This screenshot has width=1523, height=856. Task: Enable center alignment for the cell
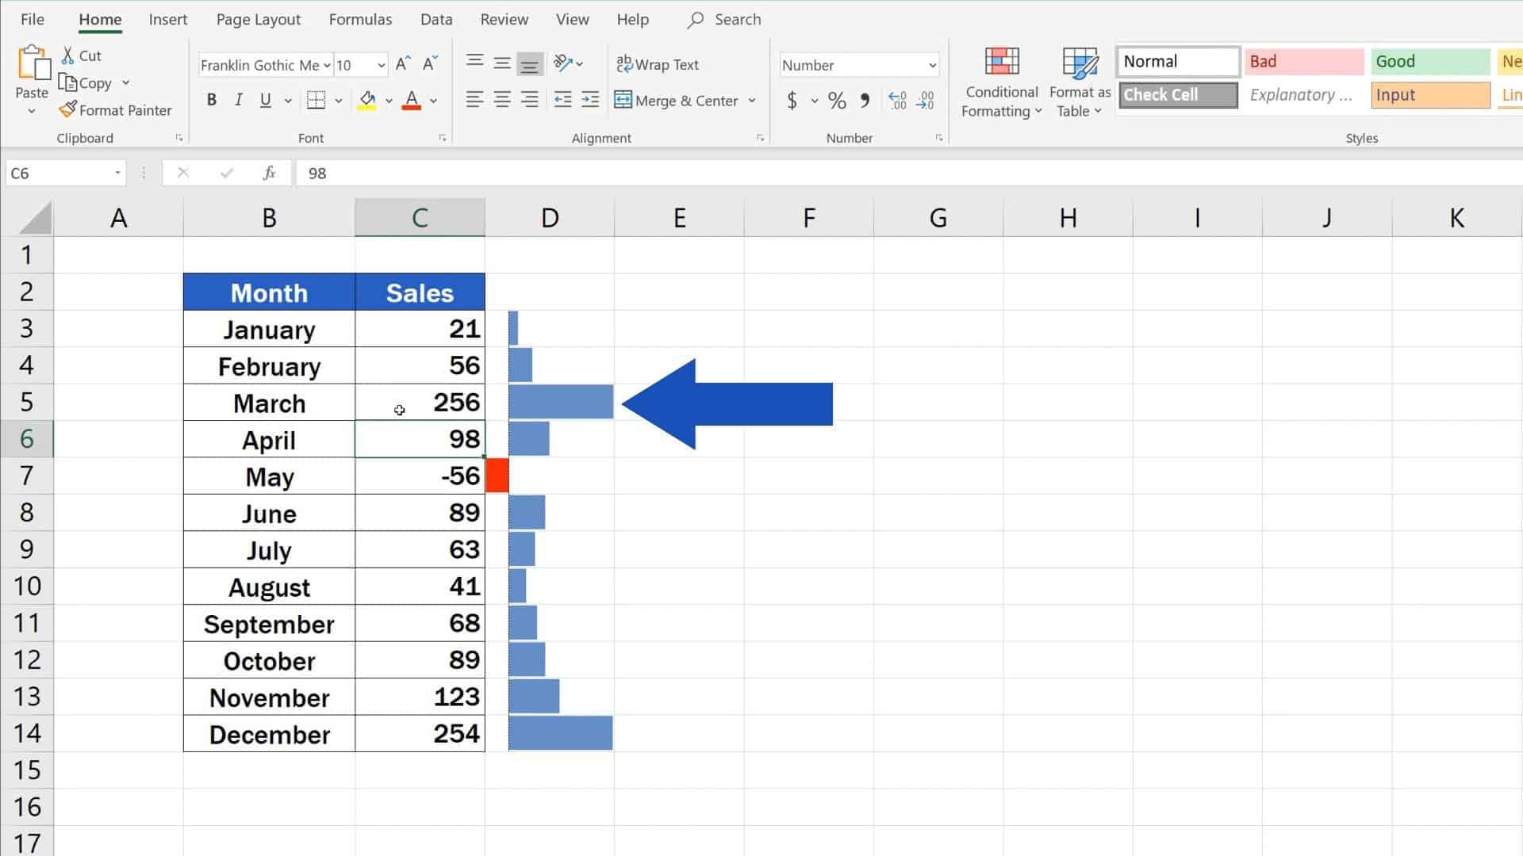pyautogui.click(x=501, y=100)
